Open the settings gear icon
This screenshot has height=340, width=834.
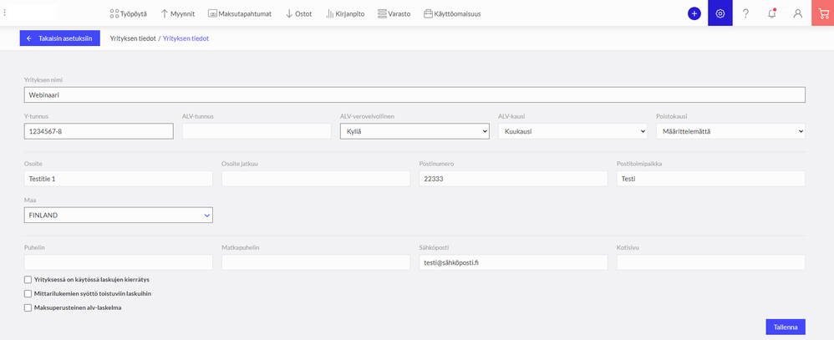point(720,13)
